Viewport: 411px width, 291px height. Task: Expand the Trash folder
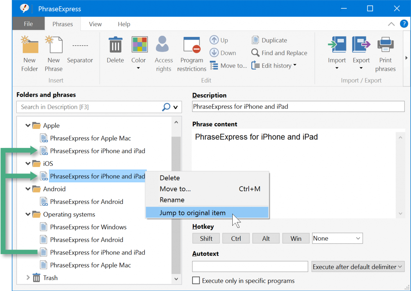coord(28,278)
